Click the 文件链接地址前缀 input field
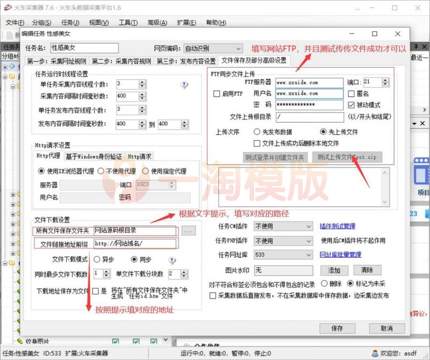430x360 pixels. [x=135, y=244]
